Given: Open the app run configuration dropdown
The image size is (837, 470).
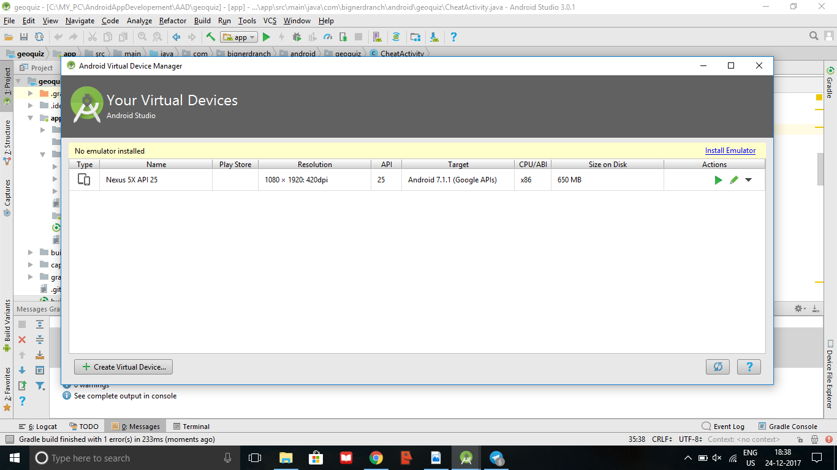Looking at the screenshot, I should click(x=239, y=37).
